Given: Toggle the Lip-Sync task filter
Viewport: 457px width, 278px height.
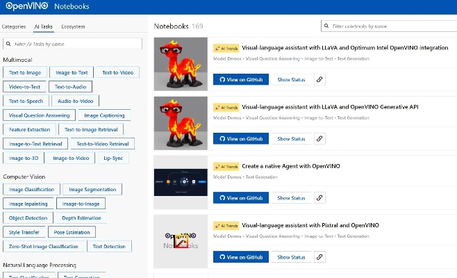Looking at the screenshot, I should click(113, 158).
